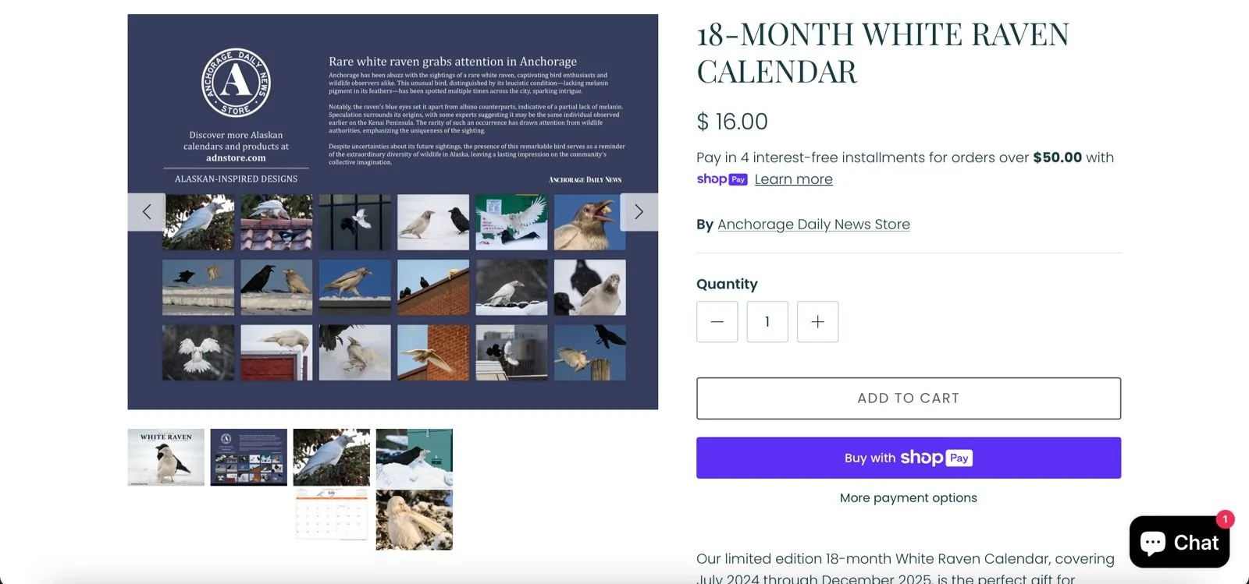This screenshot has height=584, width=1249.
Task: Select the White Raven cover thumbnail
Action: [x=166, y=458]
